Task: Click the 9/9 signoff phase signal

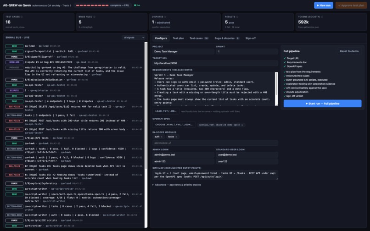Action: (x=74, y=57)
